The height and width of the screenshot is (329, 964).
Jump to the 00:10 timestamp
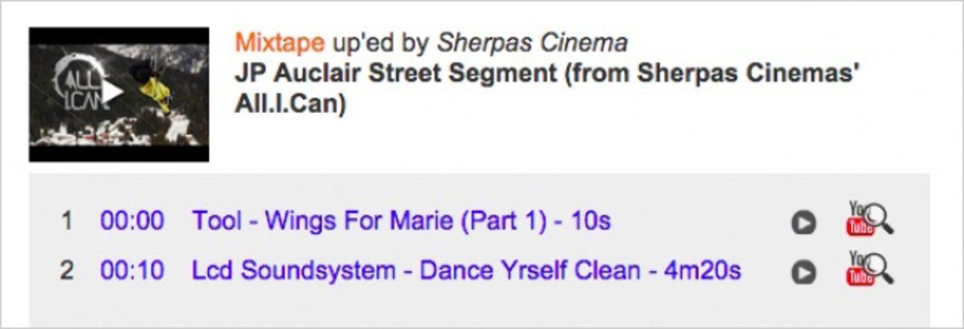point(132,270)
